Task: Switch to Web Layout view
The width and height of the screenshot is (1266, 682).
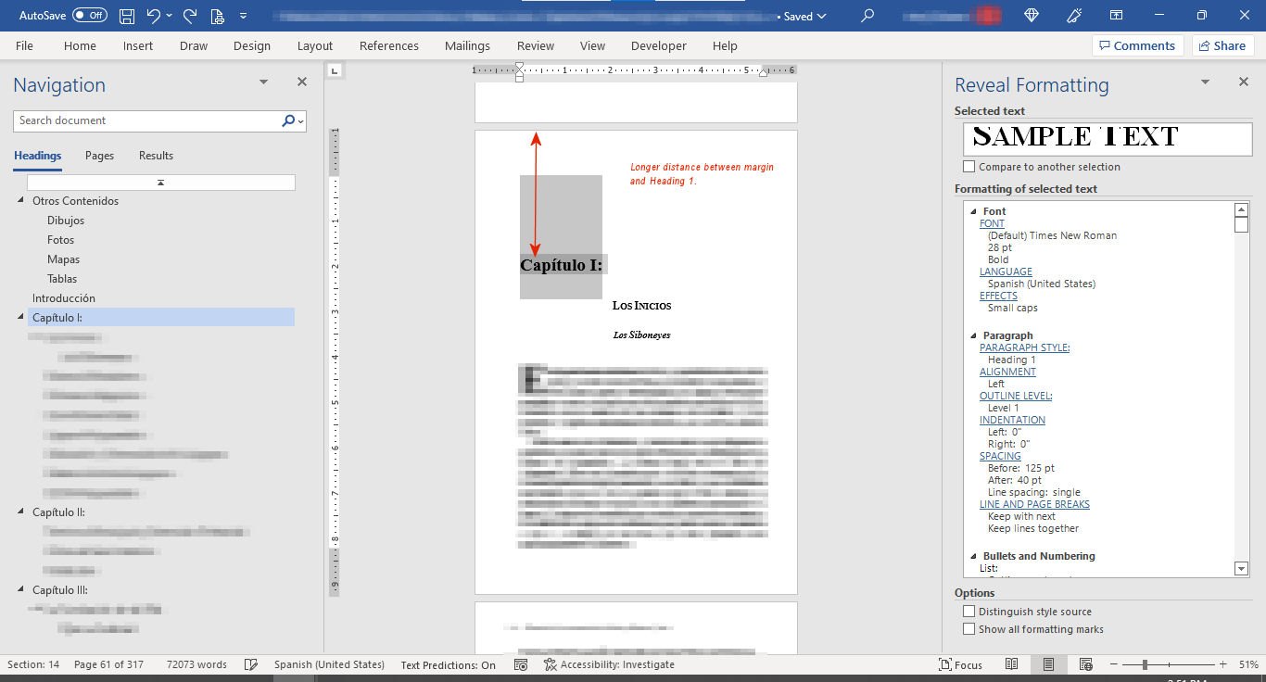Action: point(1085,664)
